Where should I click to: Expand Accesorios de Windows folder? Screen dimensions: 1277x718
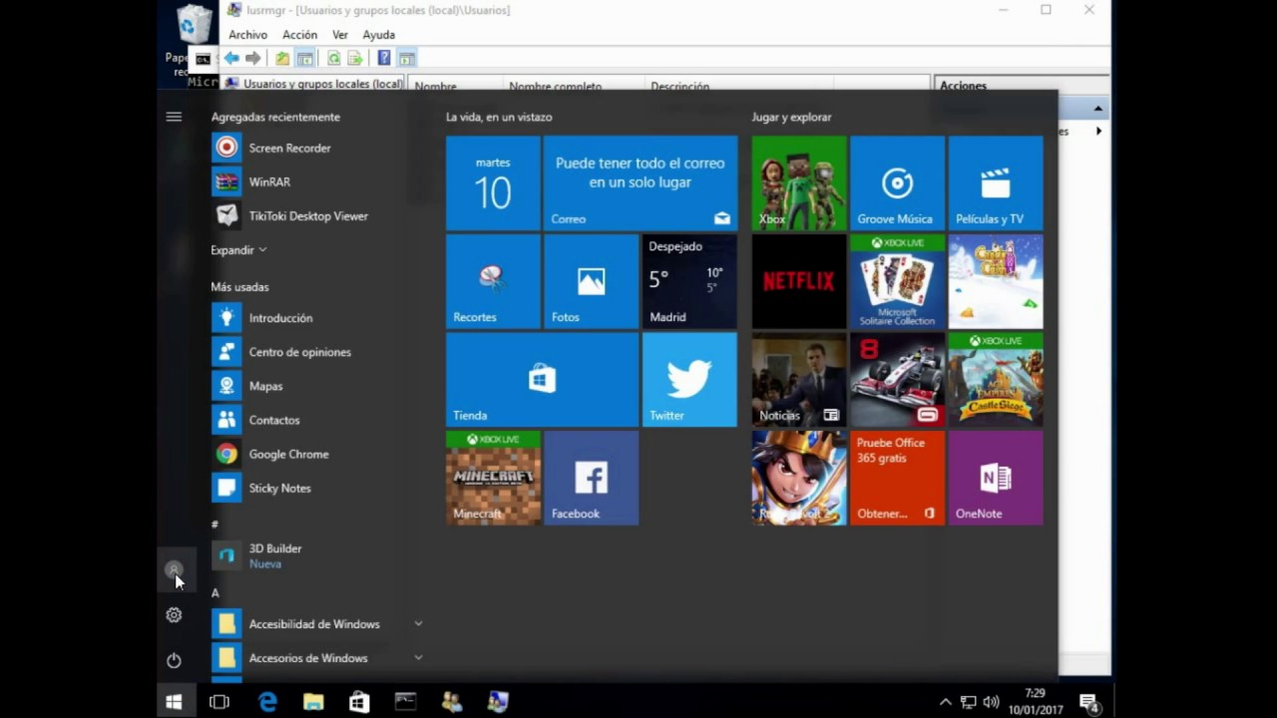coord(418,658)
